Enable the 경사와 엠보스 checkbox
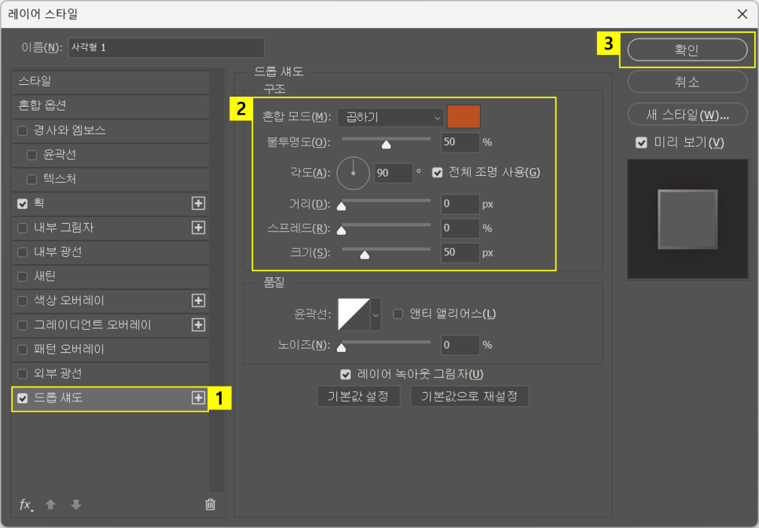 click(x=22, y=130)
